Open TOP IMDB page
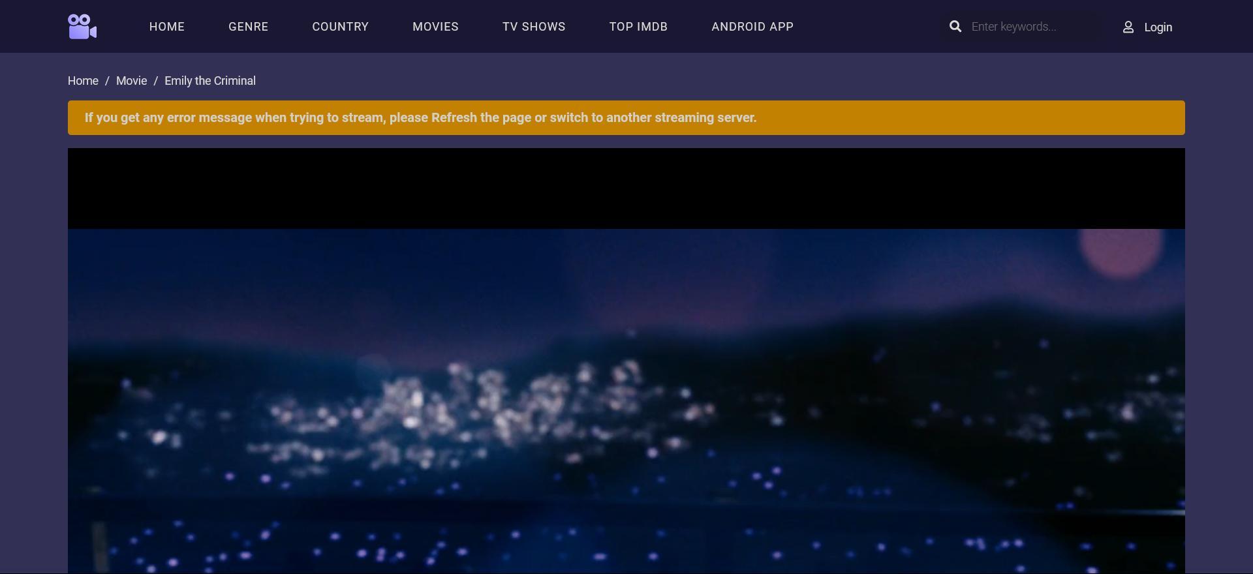Viewport: 1253px width, 574px height. (x=638, y=27)
